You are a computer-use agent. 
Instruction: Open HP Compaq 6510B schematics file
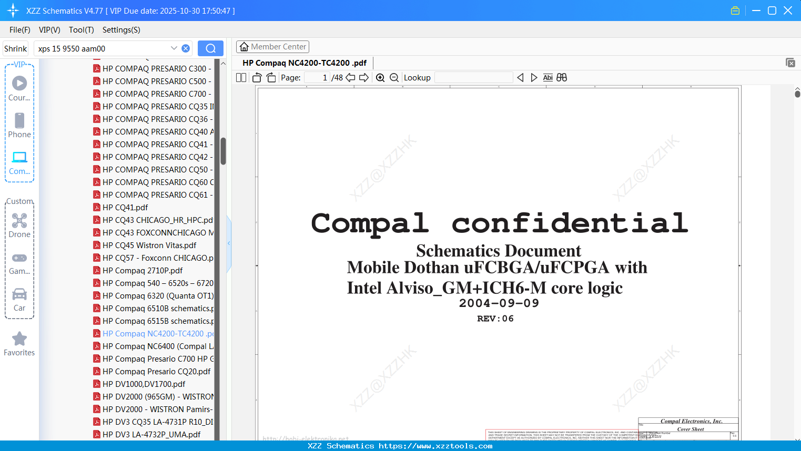click(153, 308)
